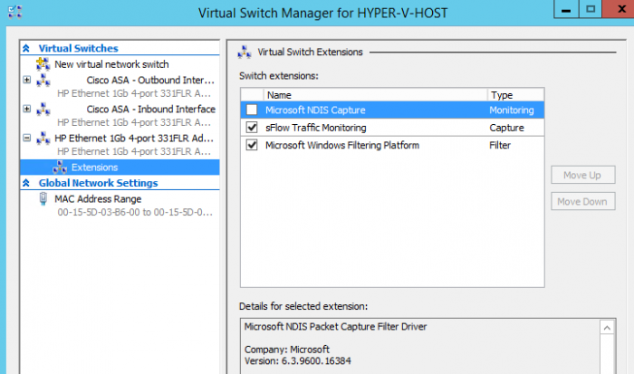Collapse the Global Network Settings section chevron
The image size is (634, 374).
pos(26,183)
